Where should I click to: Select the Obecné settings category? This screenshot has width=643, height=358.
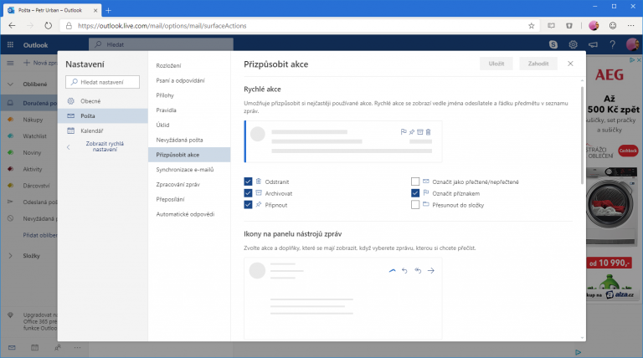pos(102,100)
